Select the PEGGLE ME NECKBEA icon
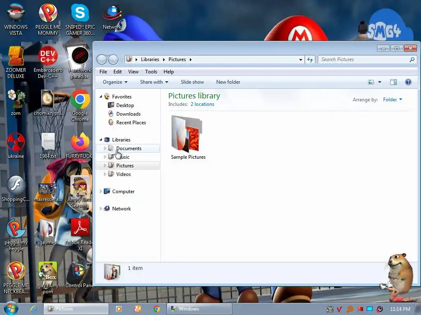The image size is (421, 315). pyautogui.click(x=16, y=278)
